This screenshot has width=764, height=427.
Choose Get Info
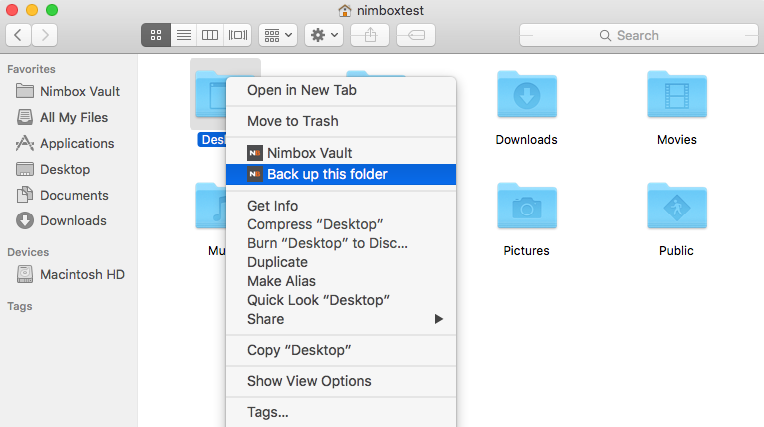click(341, 206)
